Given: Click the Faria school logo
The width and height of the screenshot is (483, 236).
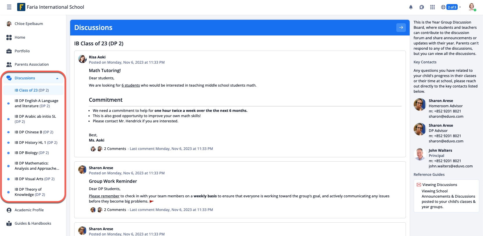Looking at the screenshot, I should (x=21, y=7).
